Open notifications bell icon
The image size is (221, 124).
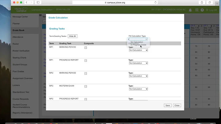(190, 10)
